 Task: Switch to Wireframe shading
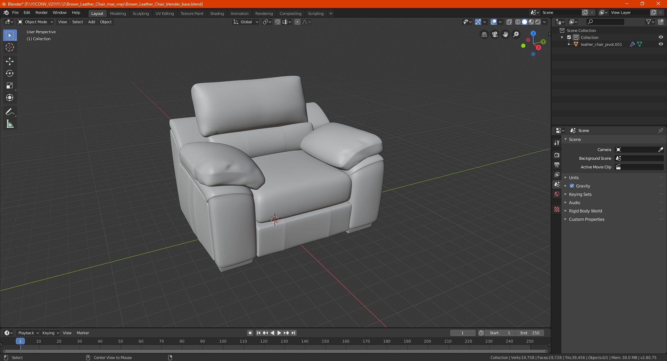pyautogui.click(x=518, y=22)
